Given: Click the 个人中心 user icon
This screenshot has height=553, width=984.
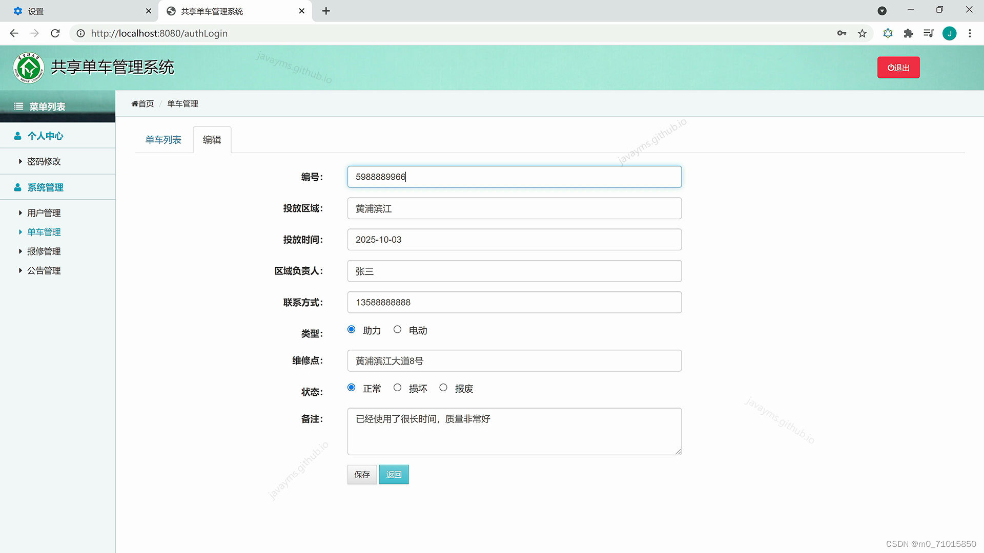Looking at the screenshot, I should [17, 136].
